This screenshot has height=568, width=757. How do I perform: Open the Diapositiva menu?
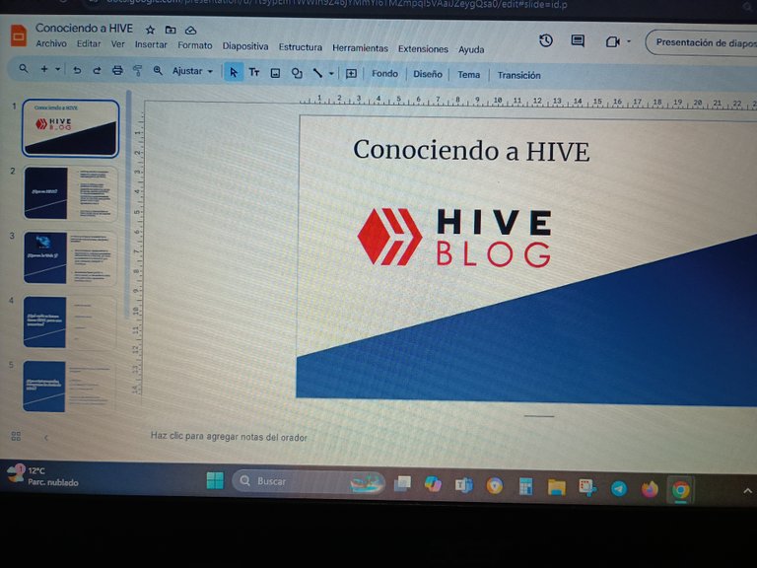coord(245,46)
